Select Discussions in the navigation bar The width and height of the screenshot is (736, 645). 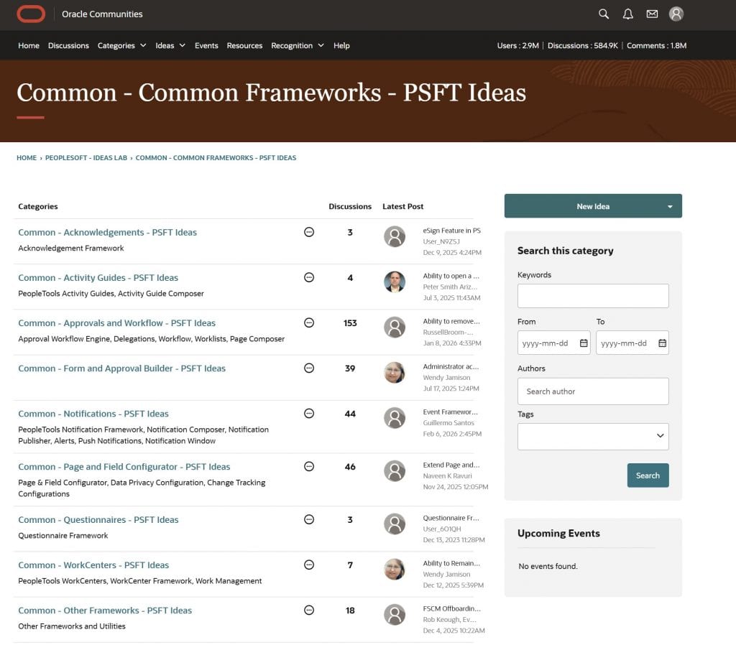click(68, 45)
